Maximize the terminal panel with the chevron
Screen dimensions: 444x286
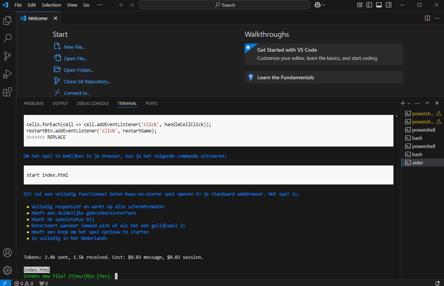pyautogui.click(x=427, y=103)
